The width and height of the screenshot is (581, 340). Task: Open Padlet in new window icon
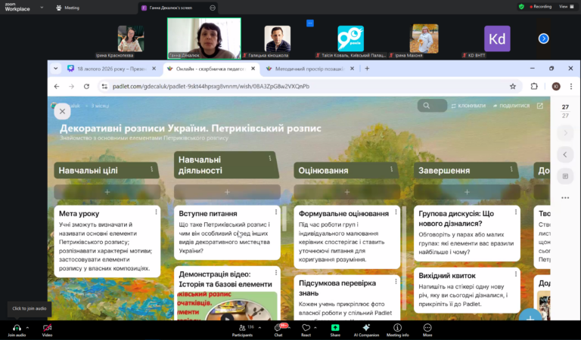point(540,106)
